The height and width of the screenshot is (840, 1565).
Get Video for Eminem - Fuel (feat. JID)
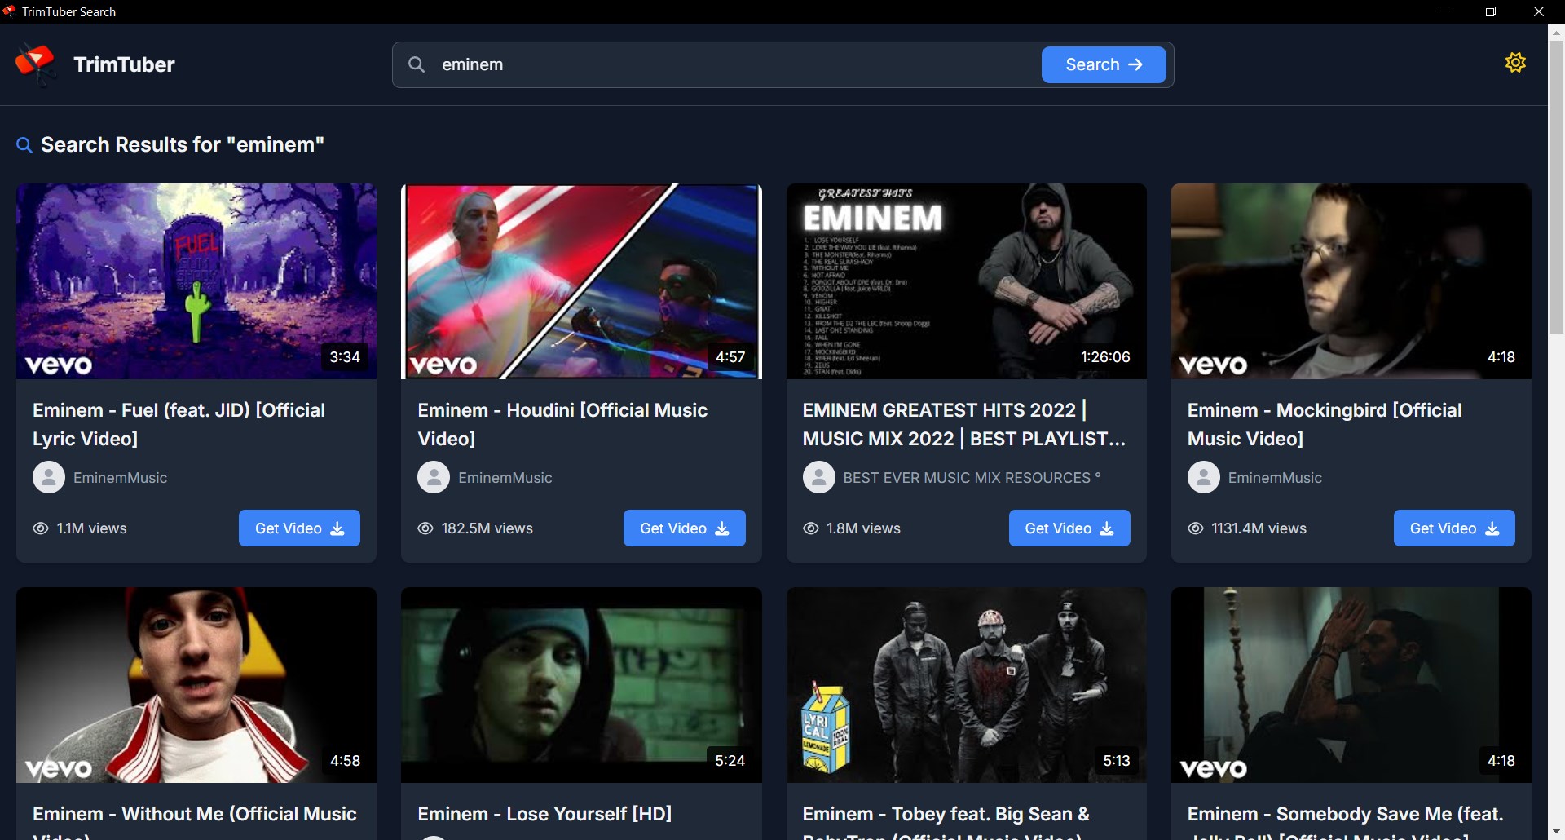(299, 528)
